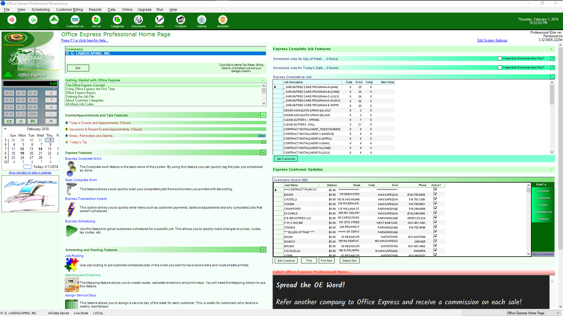
Task: Click the Find Next button
Action: (x=327, y=261)
